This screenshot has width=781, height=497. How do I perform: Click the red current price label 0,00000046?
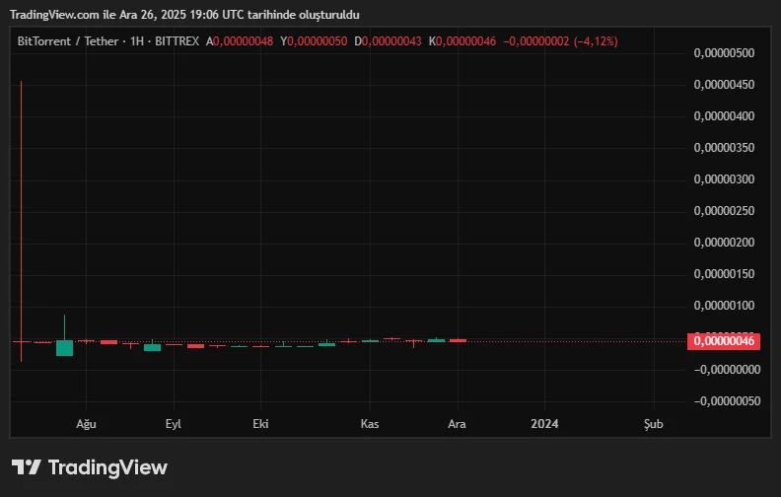point(725,341)
